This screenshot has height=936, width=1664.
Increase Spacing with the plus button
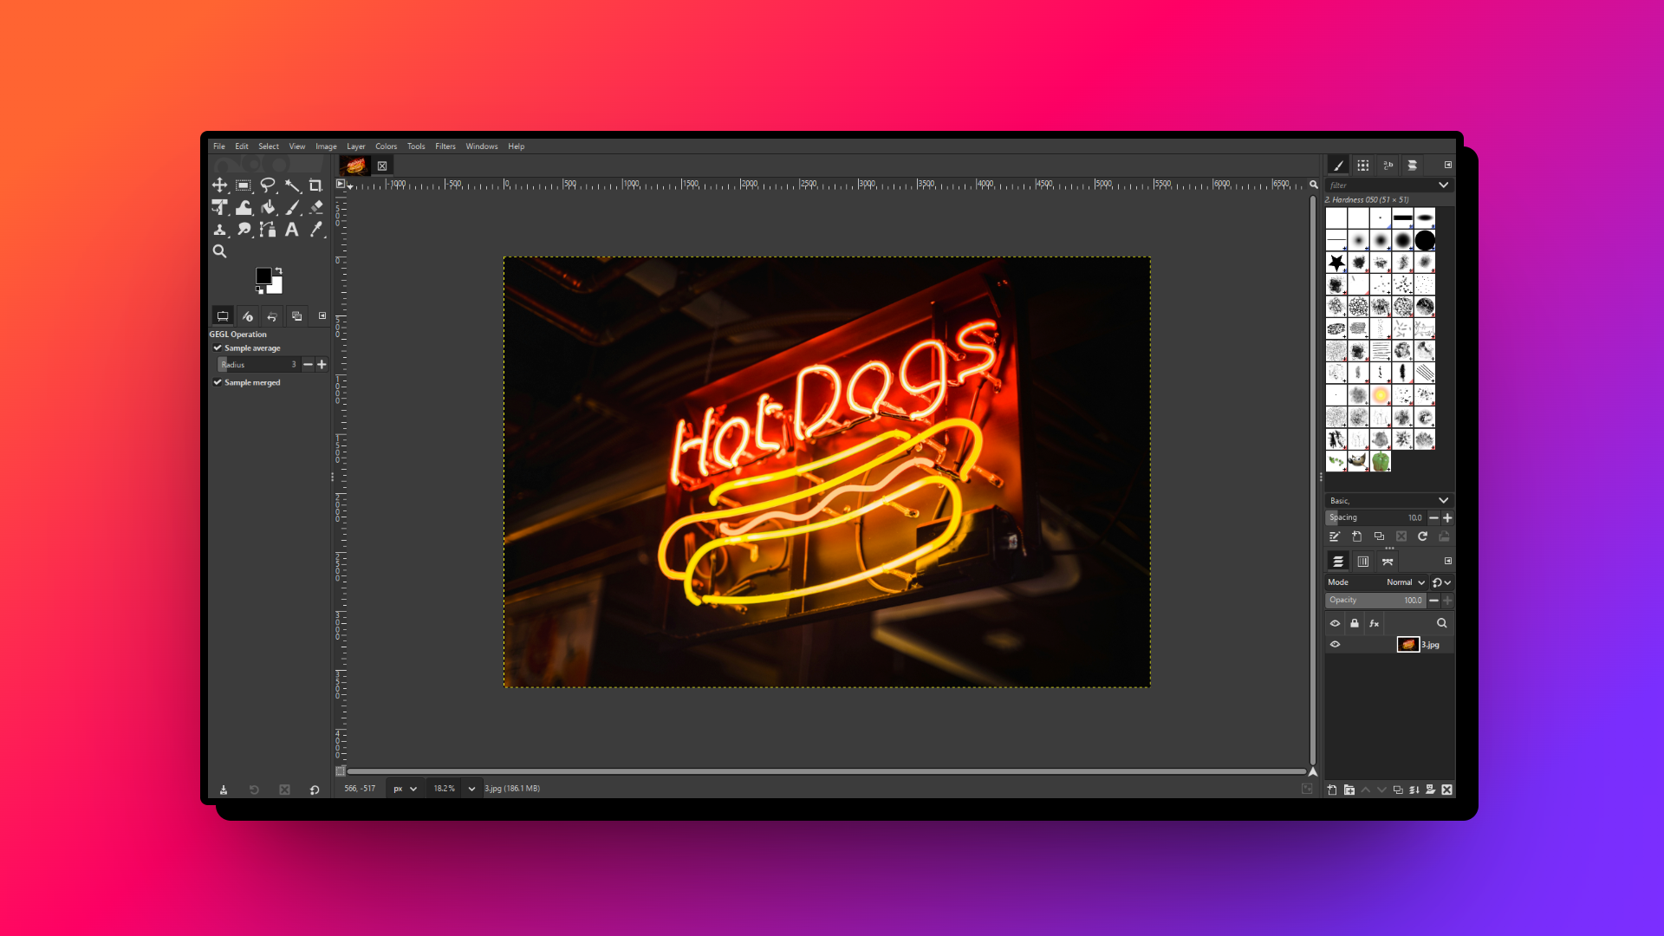[x=1447, y=517]
